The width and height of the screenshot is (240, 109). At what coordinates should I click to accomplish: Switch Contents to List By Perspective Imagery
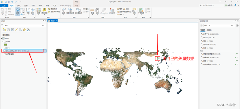click(28, 30)
